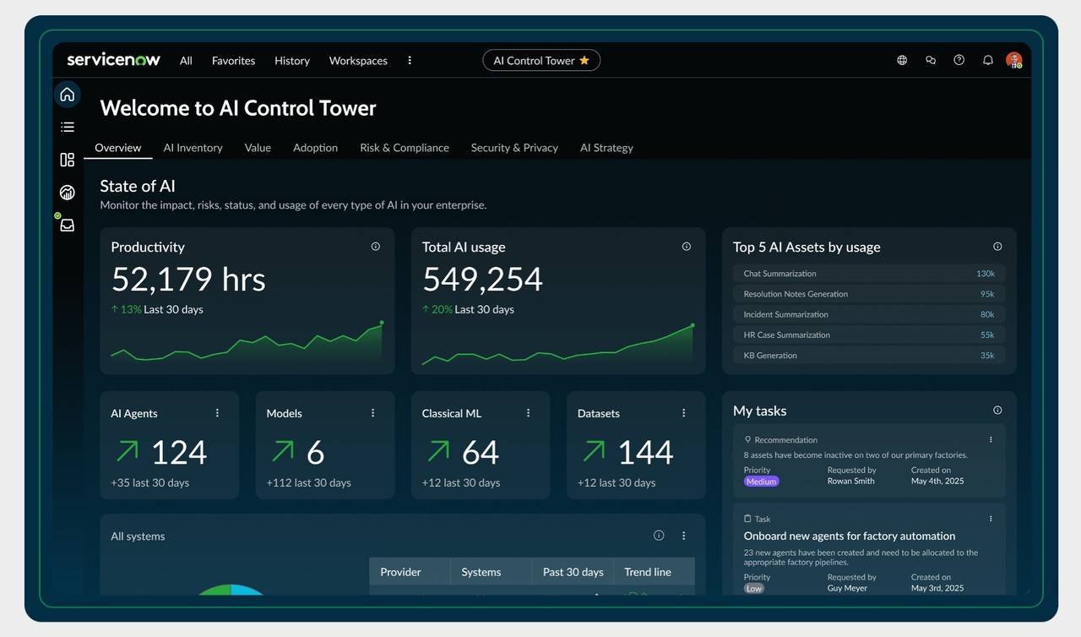Open the inbox sidebar icon

68,226
